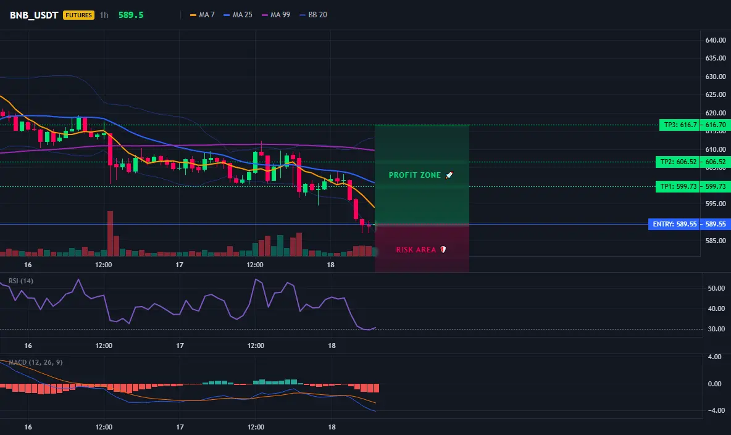This screenshot has height=435, width=731.
Task: Click the RISK AREA label
Action: point(416,250)
